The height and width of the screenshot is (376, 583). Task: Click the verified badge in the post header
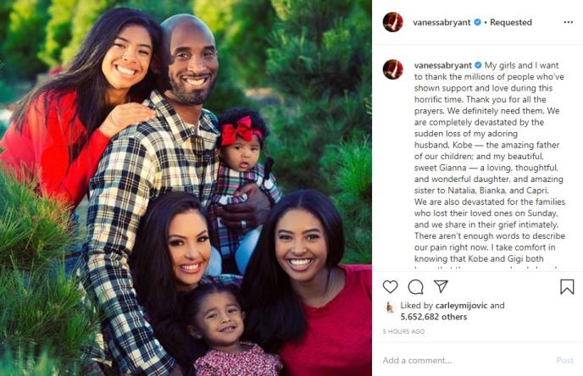477,22
